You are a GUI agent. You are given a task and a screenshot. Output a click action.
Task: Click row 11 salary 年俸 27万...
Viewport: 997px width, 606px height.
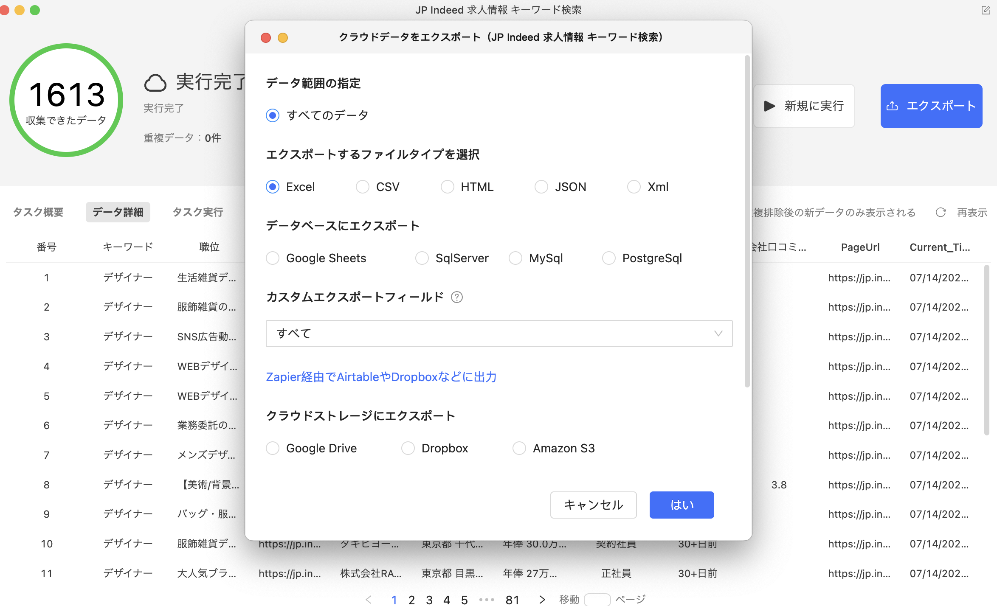coord(529,574)
